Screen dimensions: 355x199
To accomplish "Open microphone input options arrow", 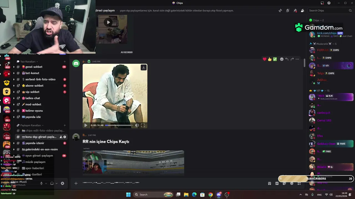I will point(46,183).
